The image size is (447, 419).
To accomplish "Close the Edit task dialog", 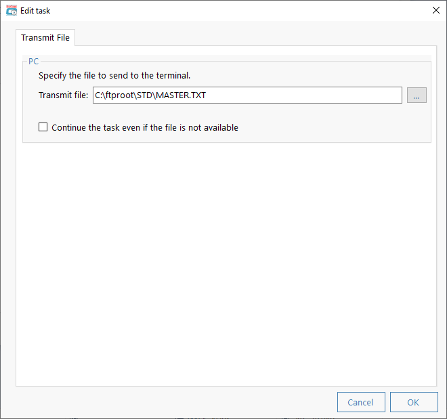I will [435, 11].
